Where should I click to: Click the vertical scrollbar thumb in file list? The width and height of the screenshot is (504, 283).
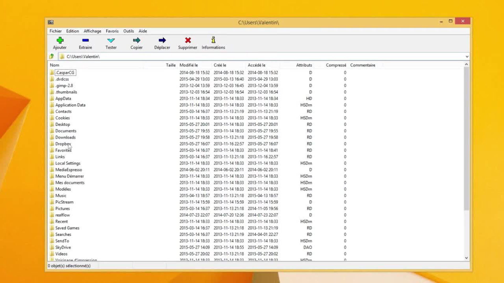click(466, 139)
